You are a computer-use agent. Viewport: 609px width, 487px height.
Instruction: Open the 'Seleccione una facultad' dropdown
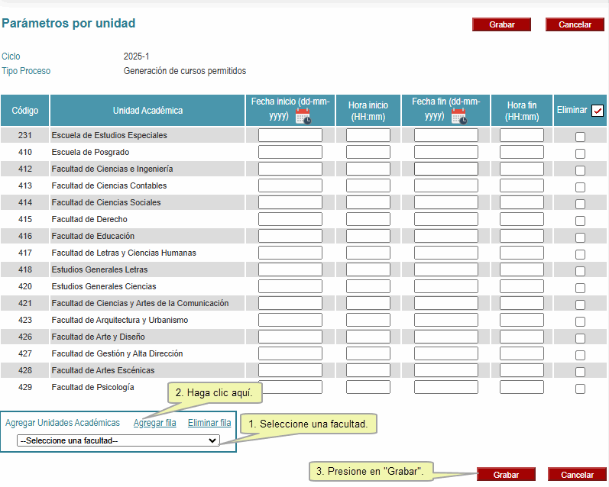click(x=118, y=440)
